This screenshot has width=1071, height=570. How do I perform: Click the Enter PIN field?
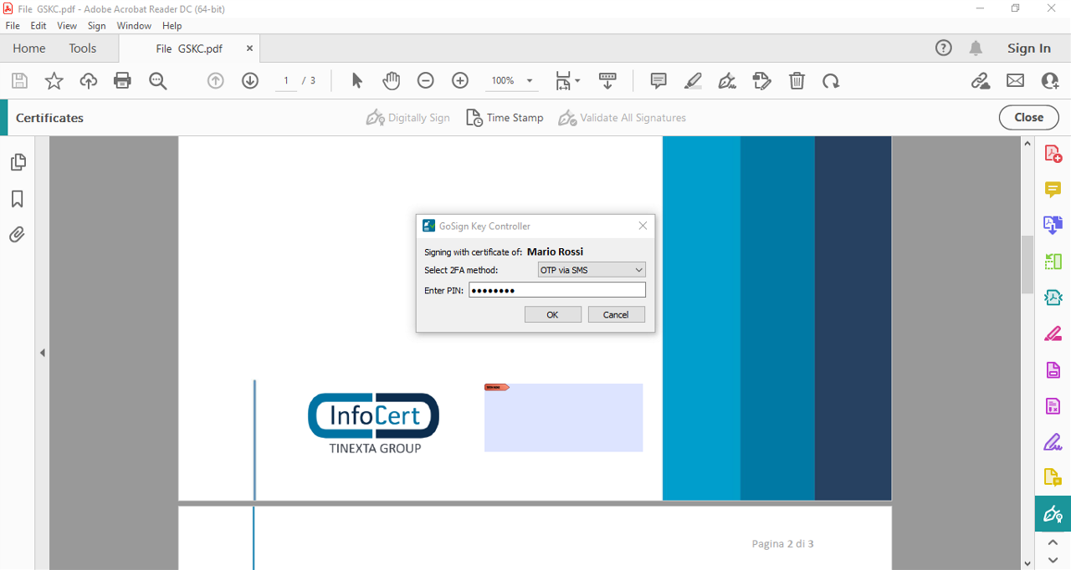click(556, 290)
